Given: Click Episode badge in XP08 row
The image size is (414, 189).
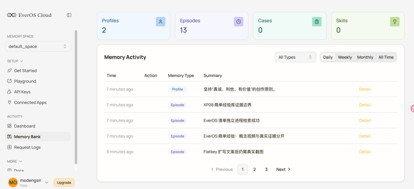Looking at the screenshot, I should pyautogui.click(x=178, y=105).
